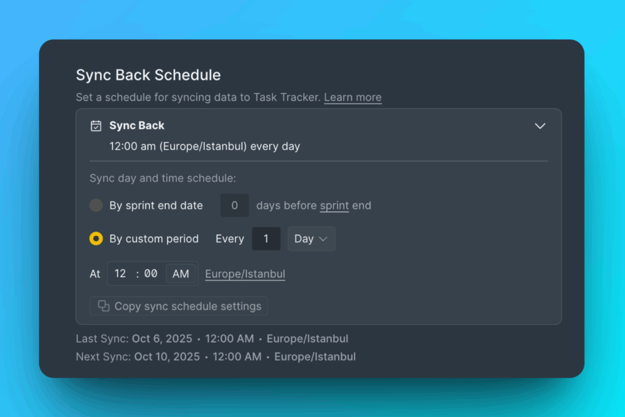This screenshot has height=417, width=625.
Task: Focus the Every interval number field
Action: point(266,239)
